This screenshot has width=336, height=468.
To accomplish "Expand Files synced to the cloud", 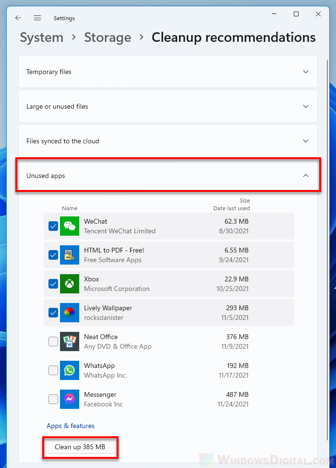I will [168, 141].
